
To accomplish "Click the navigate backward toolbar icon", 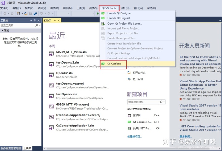I will tap(5, 14).
